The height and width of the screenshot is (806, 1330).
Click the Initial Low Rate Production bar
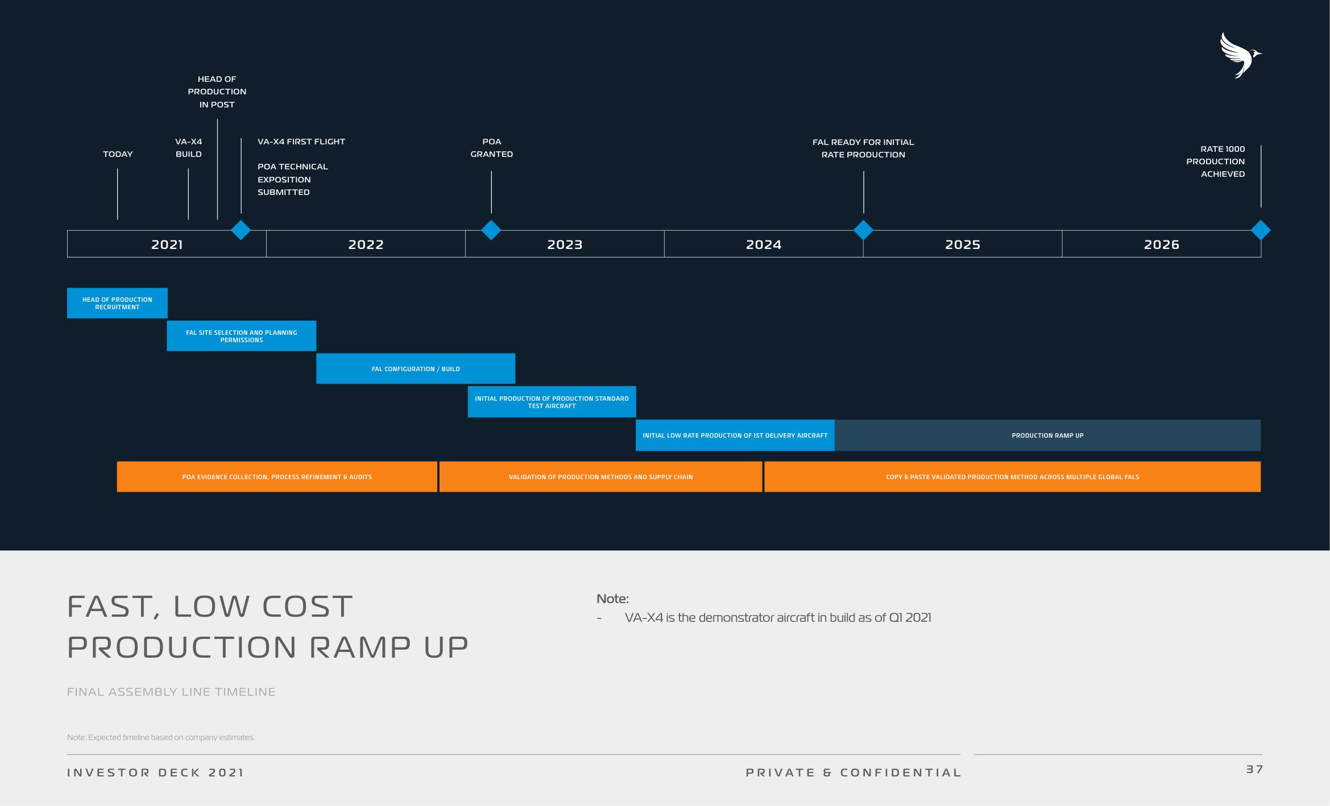pos(736,435)
